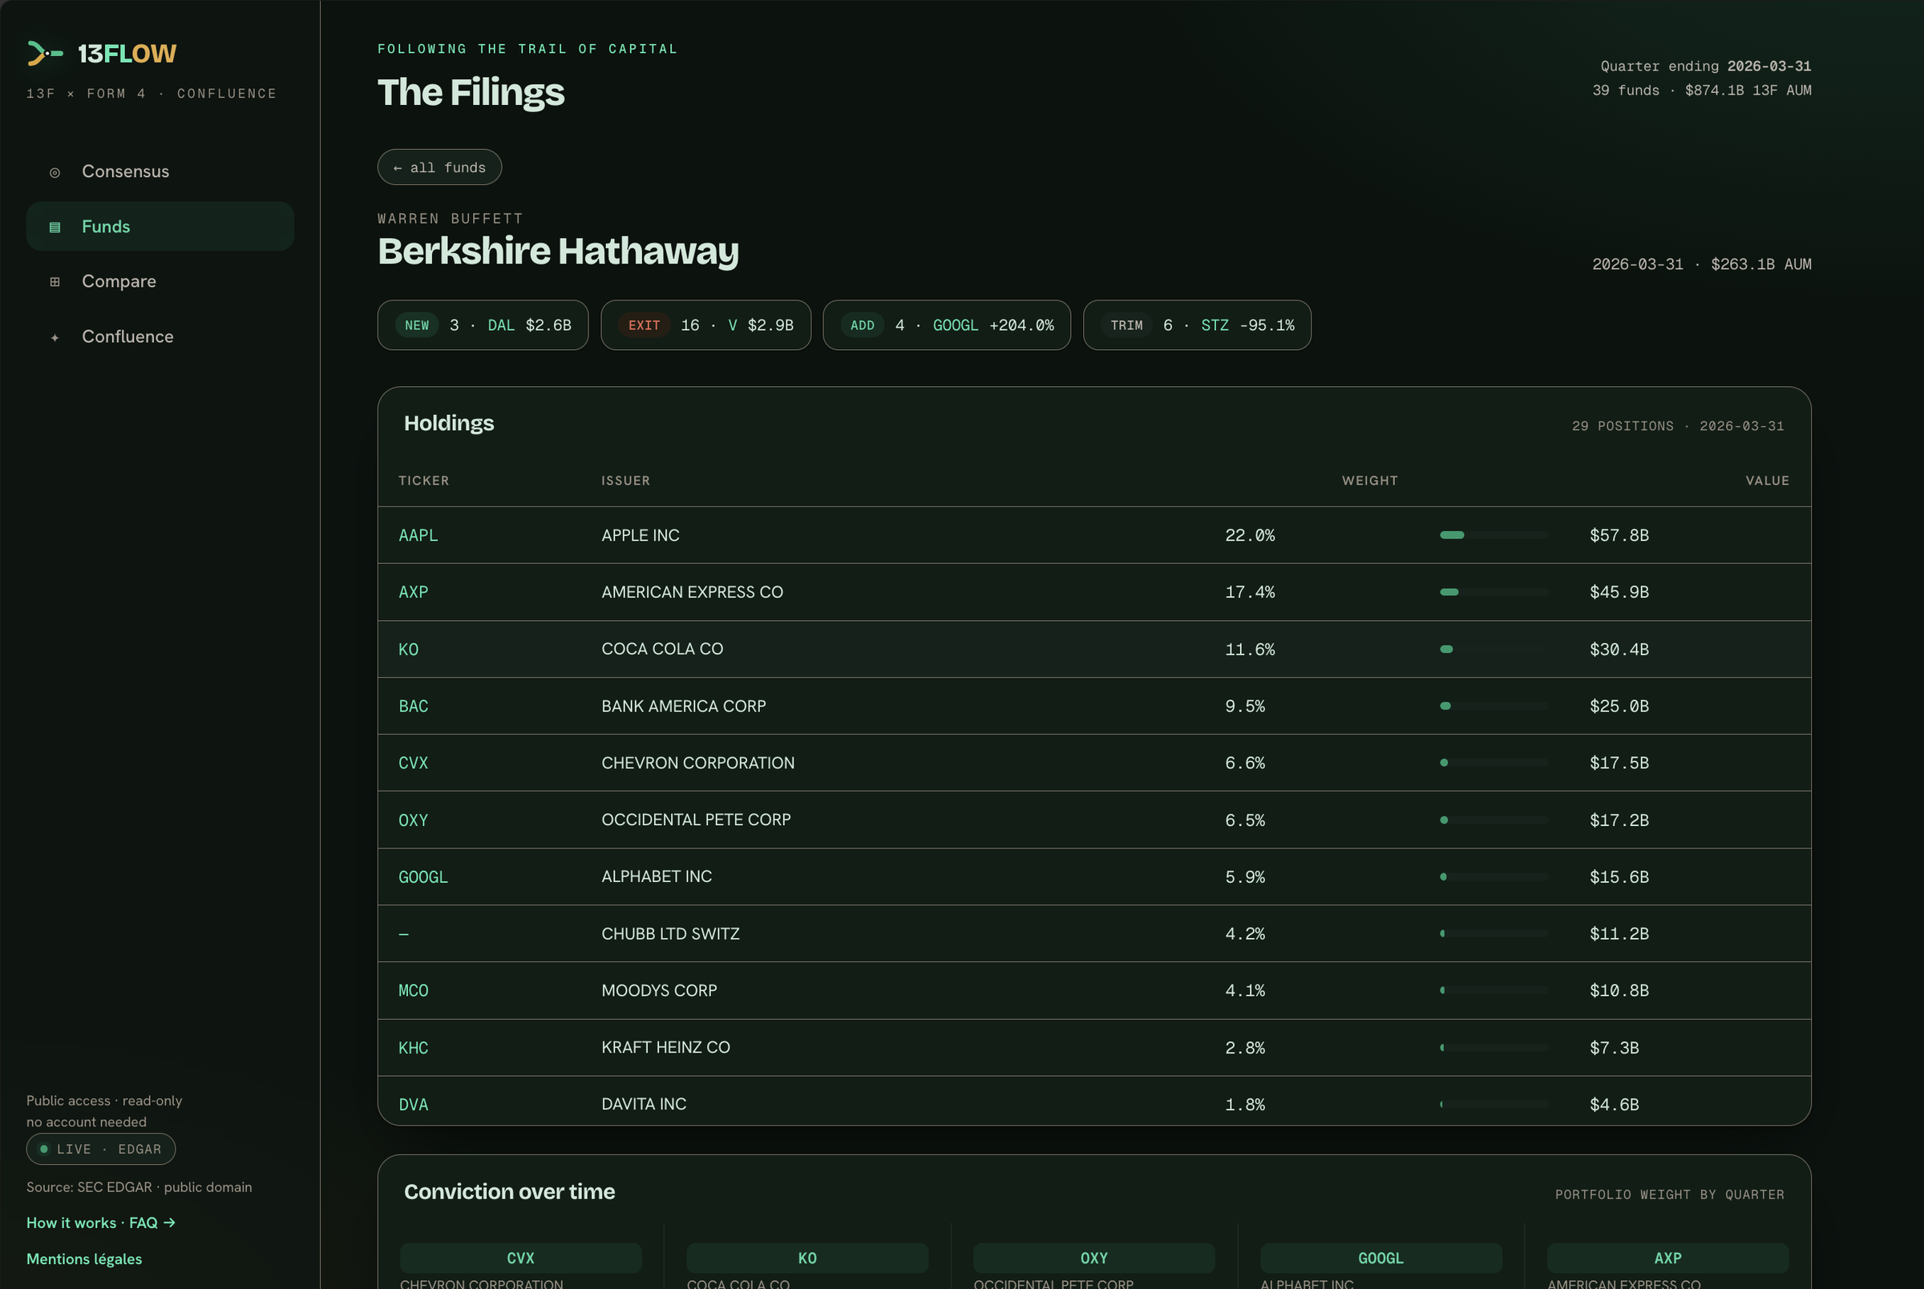This screenshot has width=1924, height=1289.
Task: Click the TICKER column header
Action: tap(423, 480)
